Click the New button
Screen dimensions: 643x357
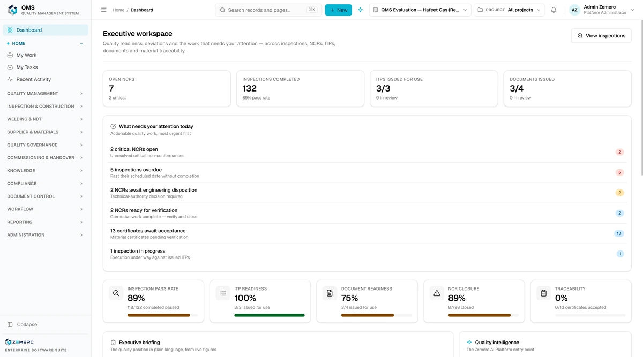tap(338, 10)
